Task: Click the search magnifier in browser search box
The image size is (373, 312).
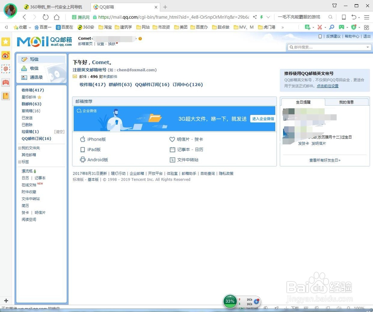Action: pyautogui.click(x=330, y=17)
